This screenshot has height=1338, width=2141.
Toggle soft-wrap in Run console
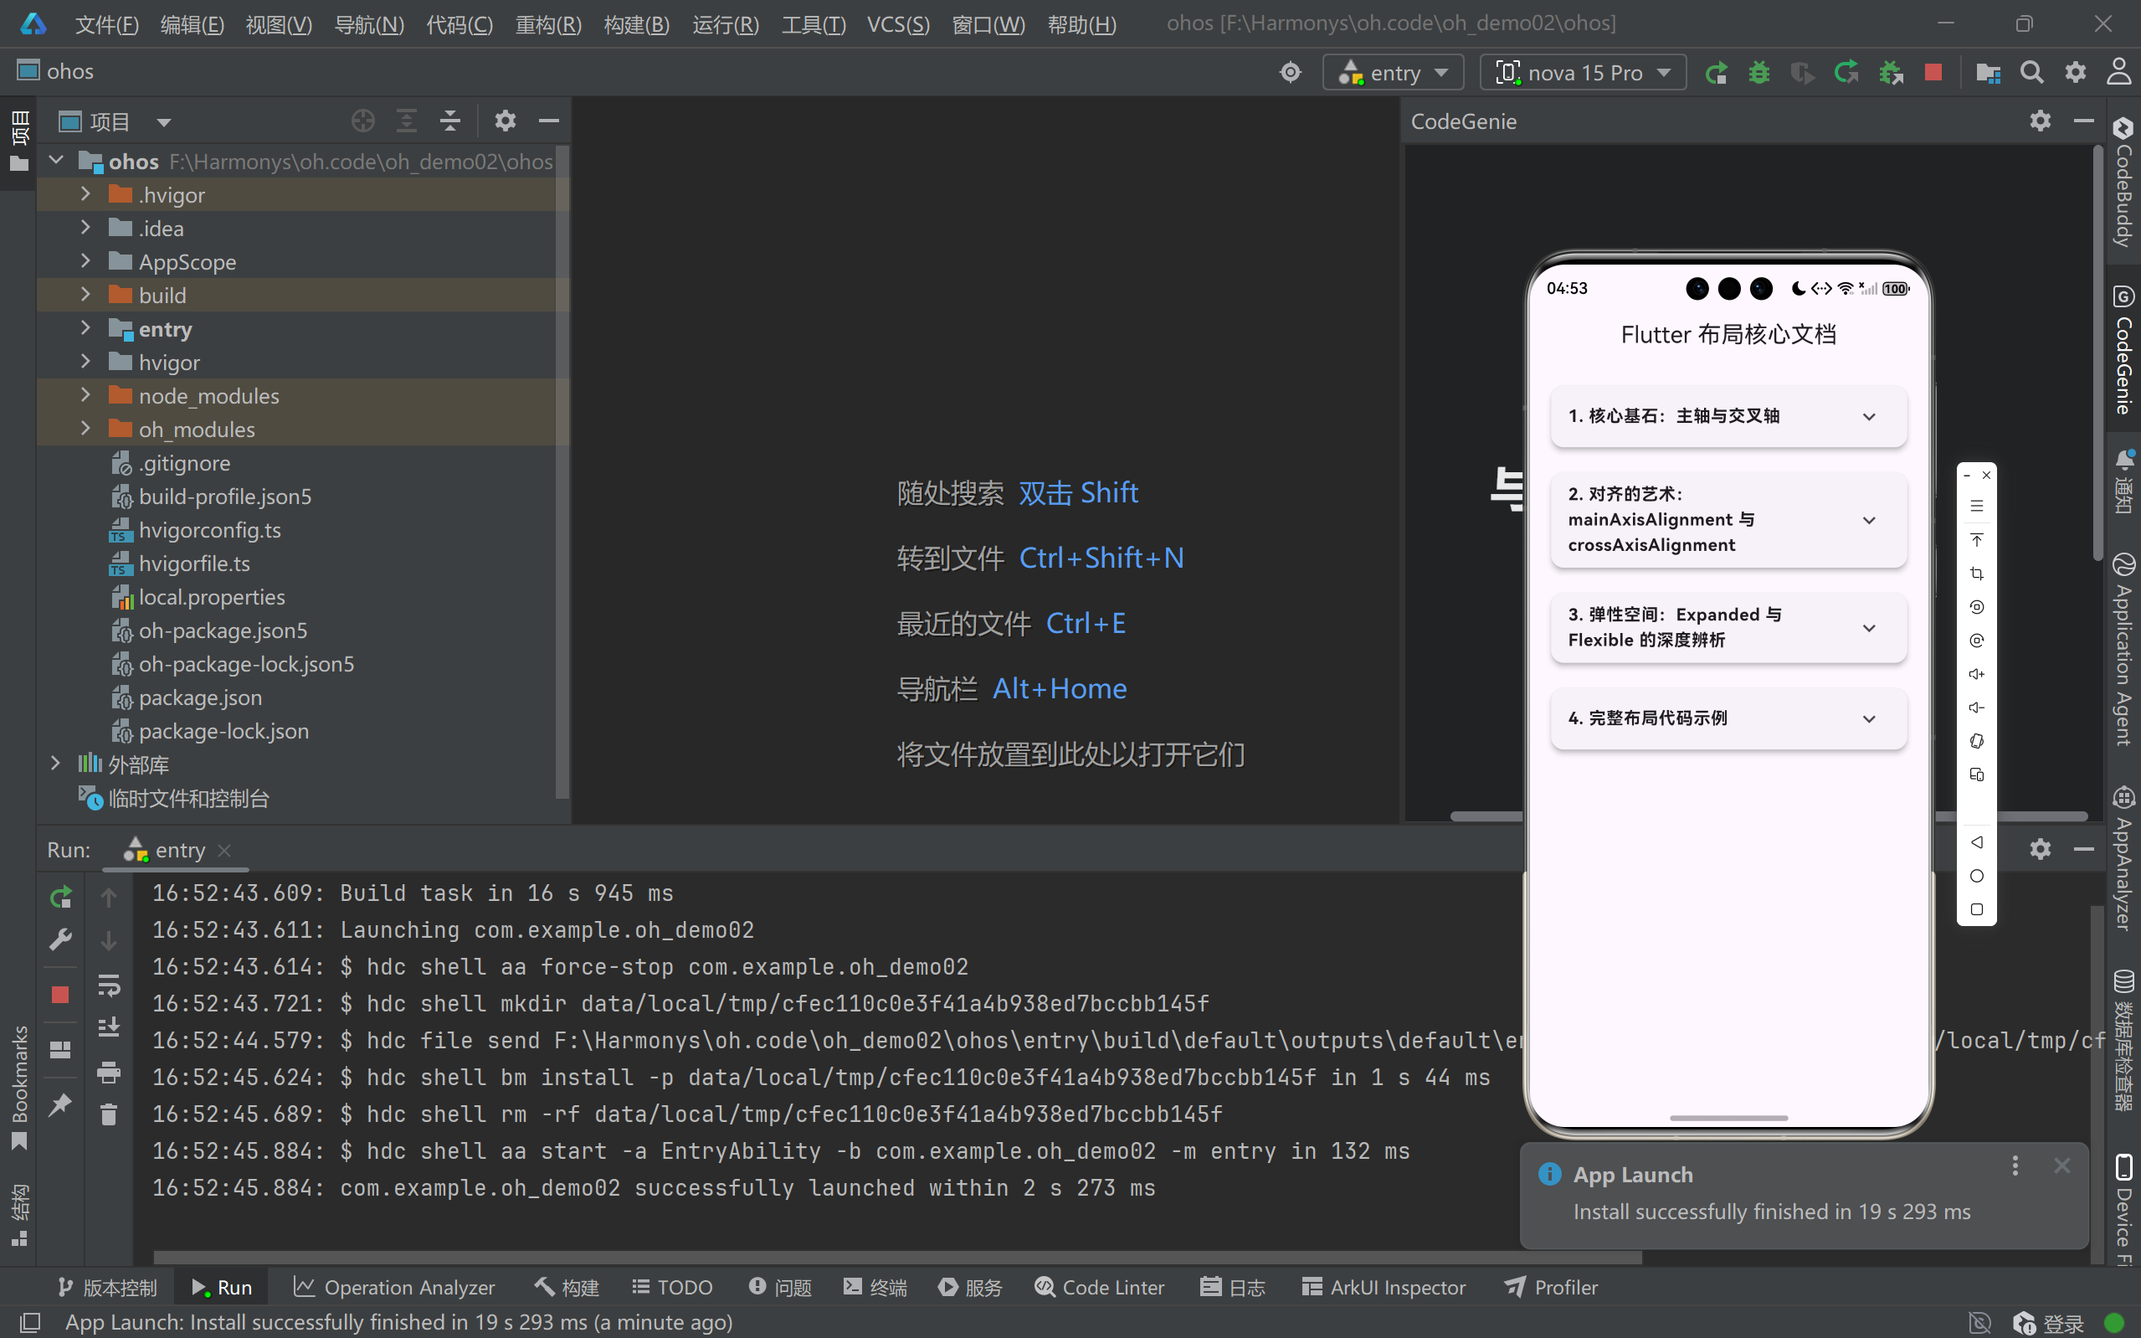[109, 984]
